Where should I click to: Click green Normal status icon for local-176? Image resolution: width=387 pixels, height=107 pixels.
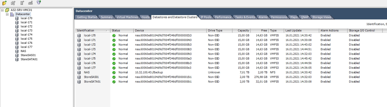[114, 63]
